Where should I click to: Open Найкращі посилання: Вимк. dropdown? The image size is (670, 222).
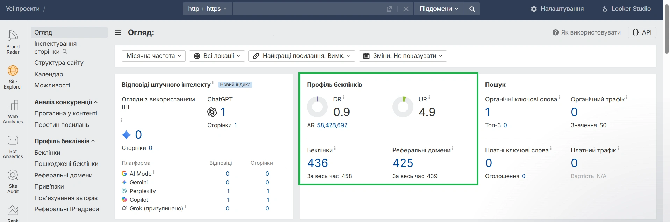pos(302,56)
